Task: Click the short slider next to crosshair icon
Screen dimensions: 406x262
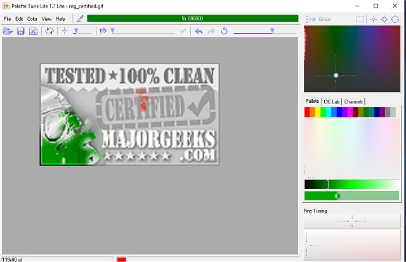Action: 82,31
